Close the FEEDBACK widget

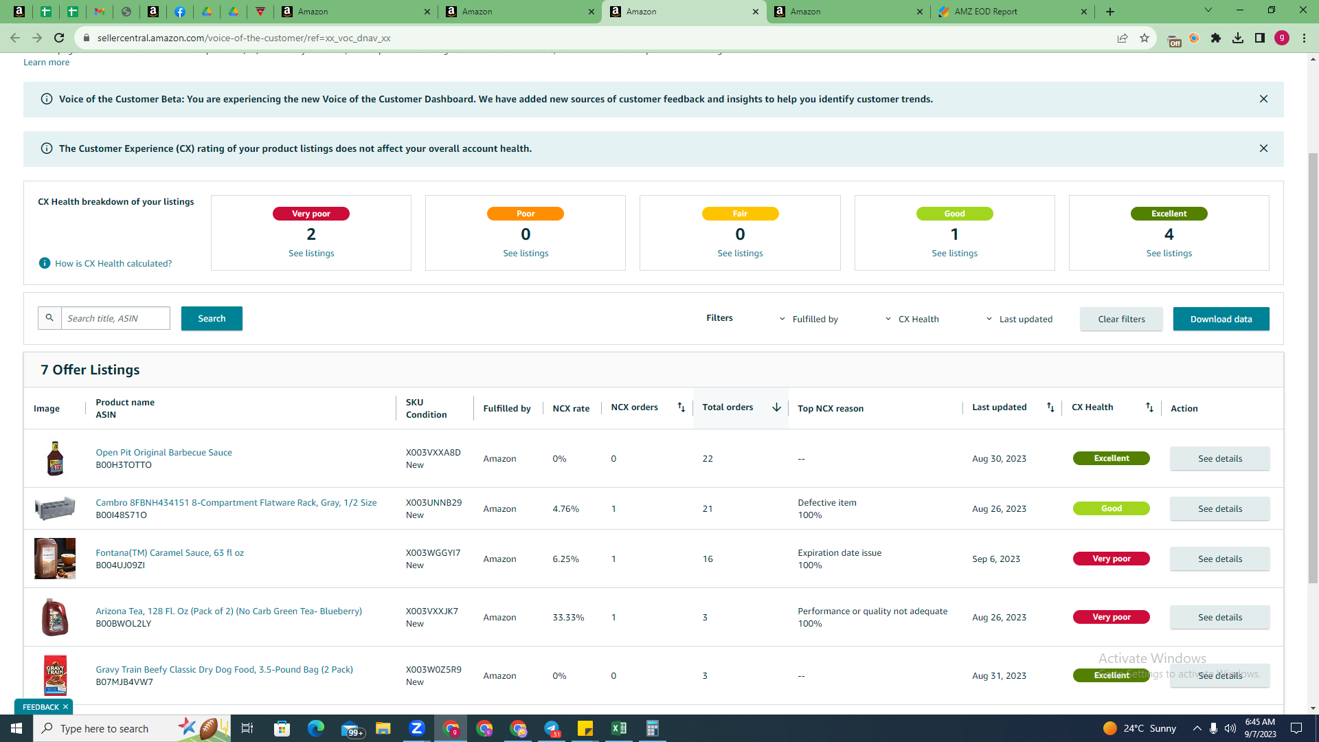click(65, 707)
